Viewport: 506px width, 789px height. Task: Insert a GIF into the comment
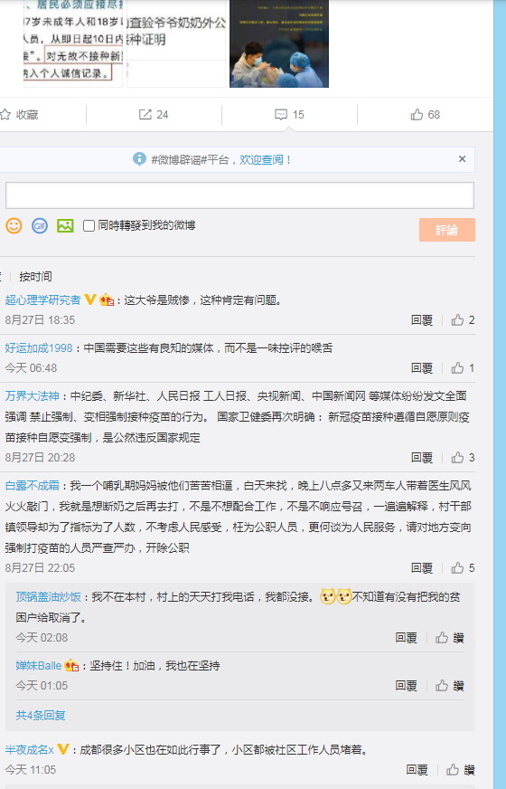point(40,225)
